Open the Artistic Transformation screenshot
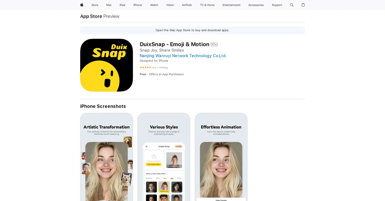 coord(106,157)
